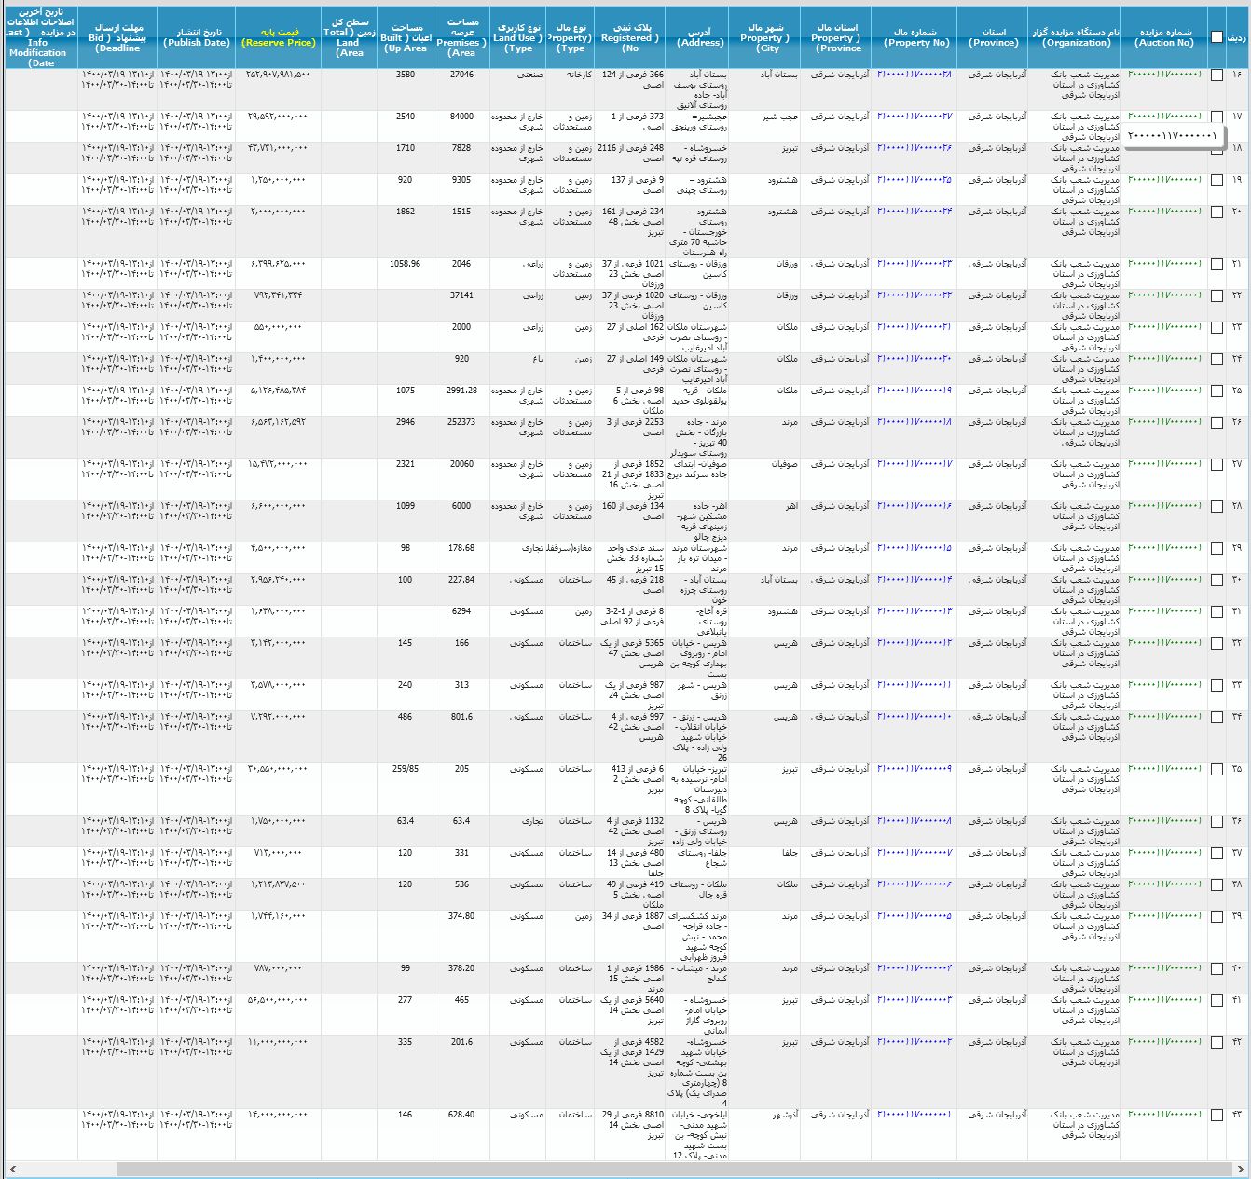The height and width of the screenshot is (1179, 1251).
Task: Open property number link on row 43
Action: tap(914, 1115)
